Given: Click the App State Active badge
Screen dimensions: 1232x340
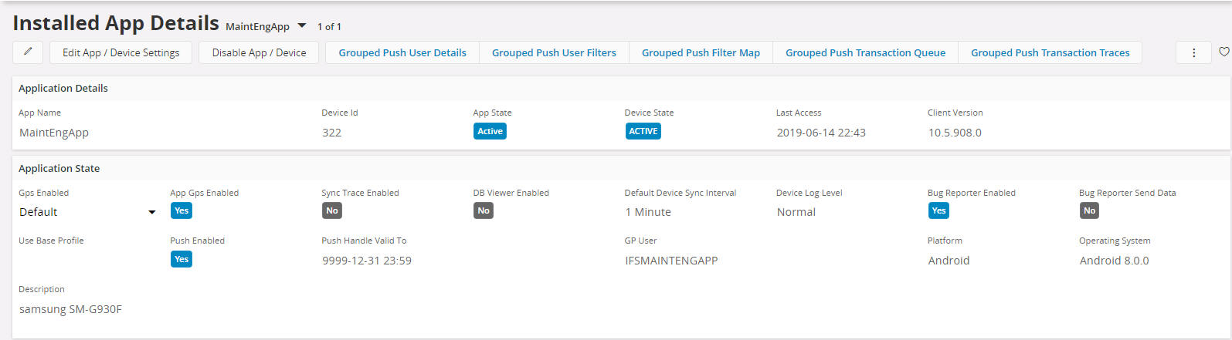Looking at the screenshot, I should [x=490, y=131].
